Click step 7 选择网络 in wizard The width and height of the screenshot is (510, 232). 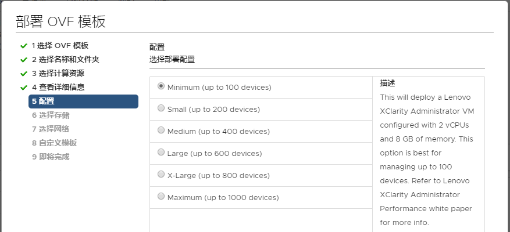[51, 129]
